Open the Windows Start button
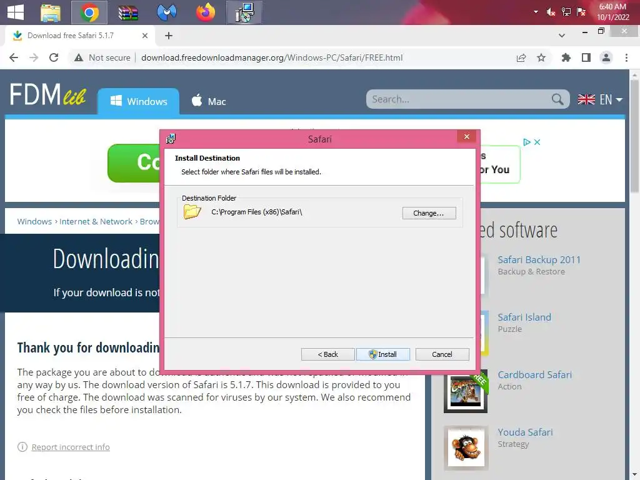This screenshot has height=480, width=640. 16,12
